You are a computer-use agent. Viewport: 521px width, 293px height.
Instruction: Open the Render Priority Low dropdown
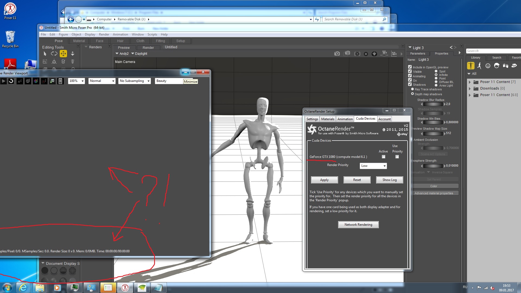point(373,166)
